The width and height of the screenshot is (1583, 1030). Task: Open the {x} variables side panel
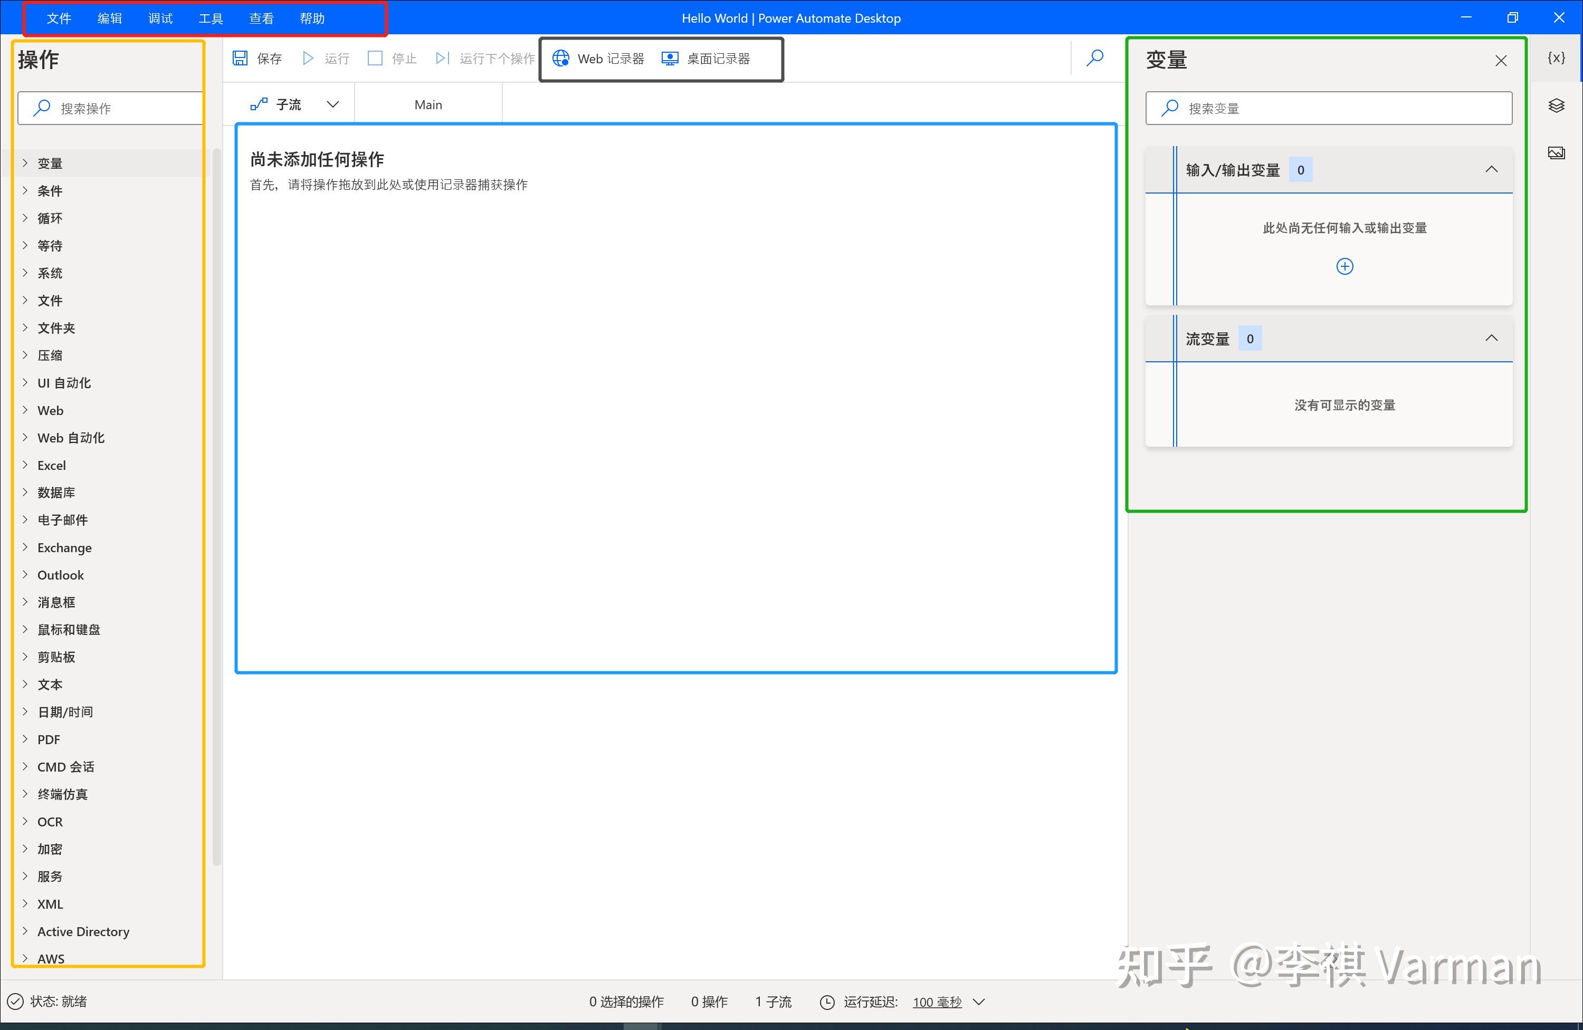[1557, 58]
